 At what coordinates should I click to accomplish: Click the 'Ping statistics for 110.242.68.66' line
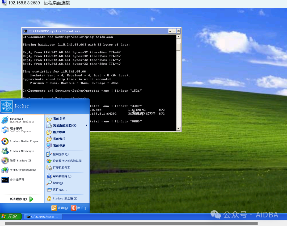click(x=55, y=71)
